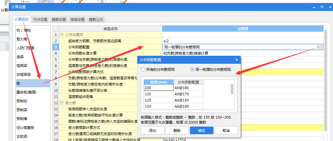Select 柱 / 墙柱 in component list

33,30
